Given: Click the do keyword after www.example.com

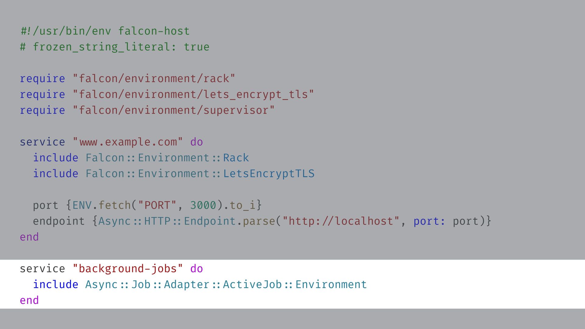Looking at the screenshot, I should point(197,142).
